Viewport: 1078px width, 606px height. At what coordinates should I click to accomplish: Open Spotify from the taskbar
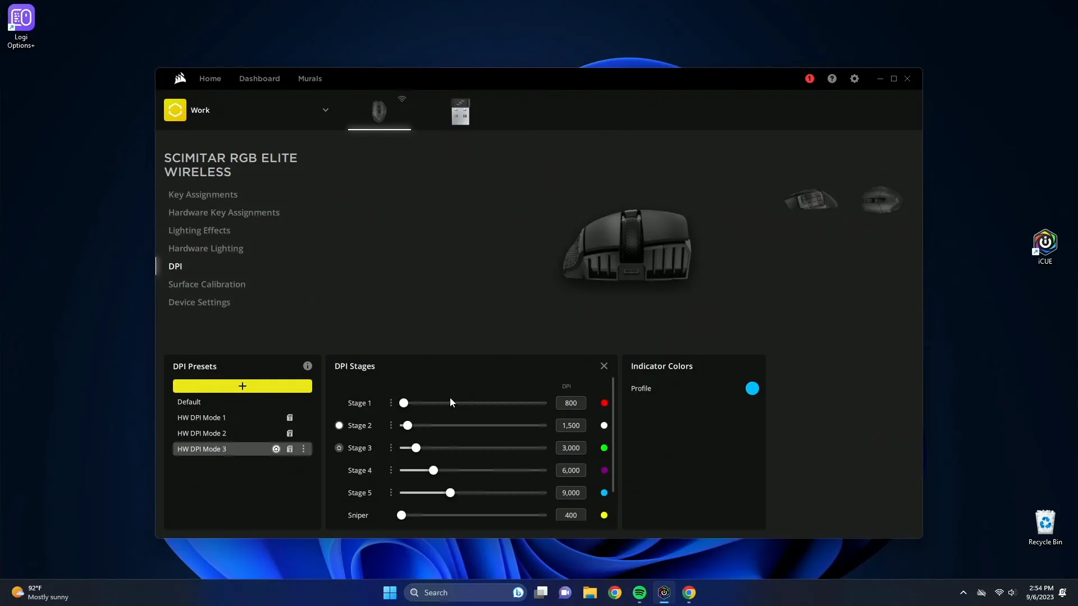point(640,593)
